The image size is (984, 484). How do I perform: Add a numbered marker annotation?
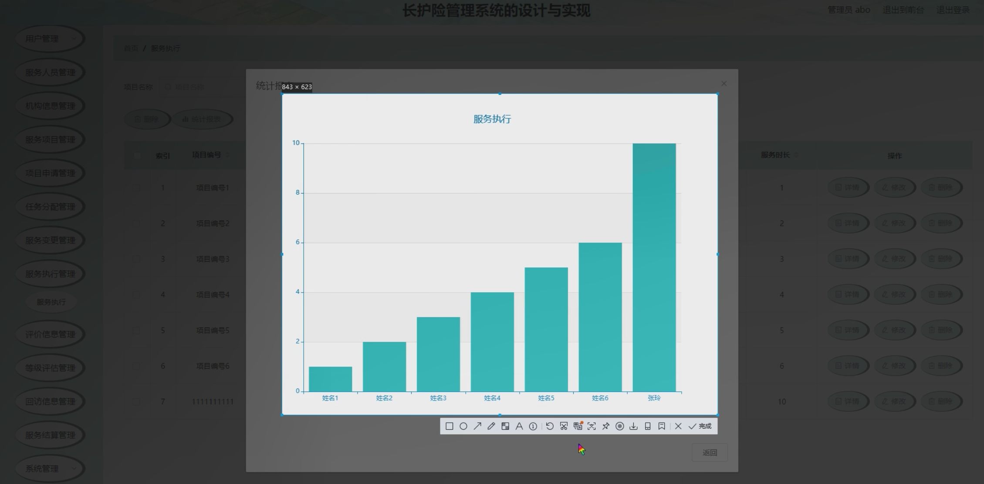(x=533, y=426)
